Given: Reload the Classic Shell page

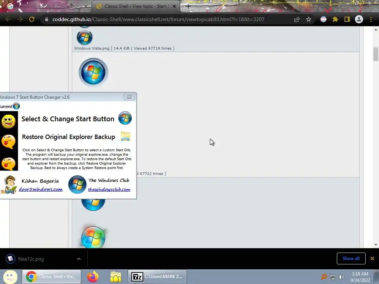Looking at the screenshot, I should tap(32, 19).
